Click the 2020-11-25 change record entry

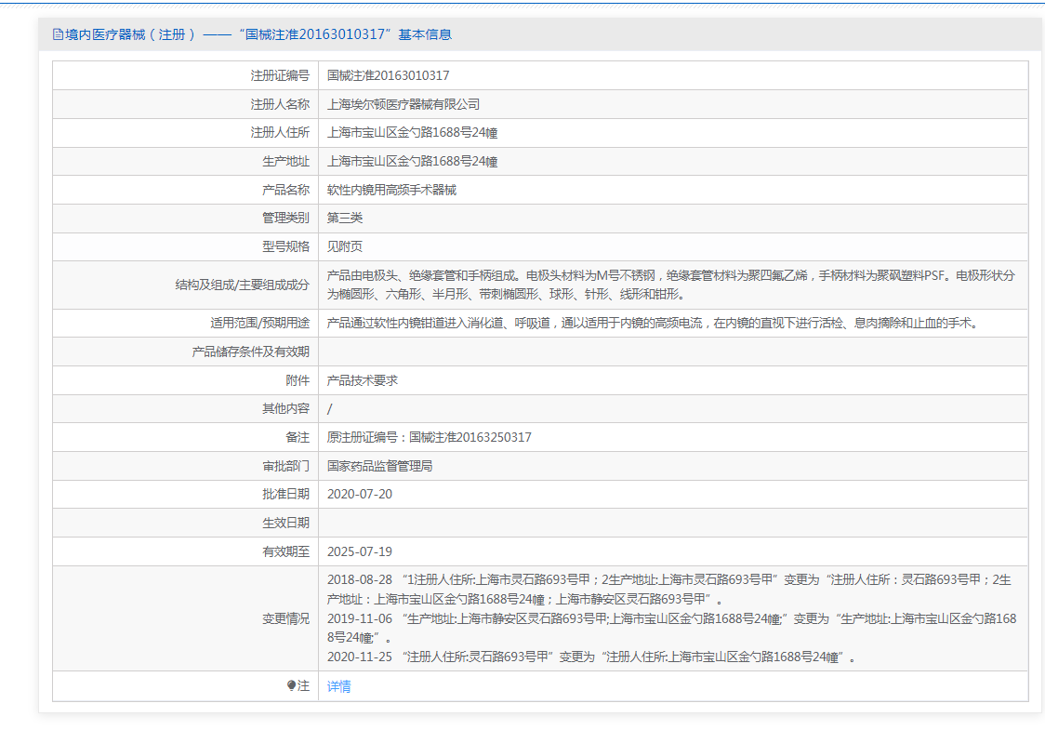click(590, 657)
